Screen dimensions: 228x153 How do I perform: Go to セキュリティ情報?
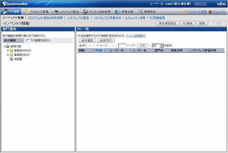[135, 18]
